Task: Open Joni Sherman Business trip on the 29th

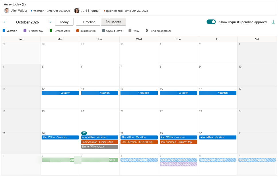Action: click(x=178, y=142)
